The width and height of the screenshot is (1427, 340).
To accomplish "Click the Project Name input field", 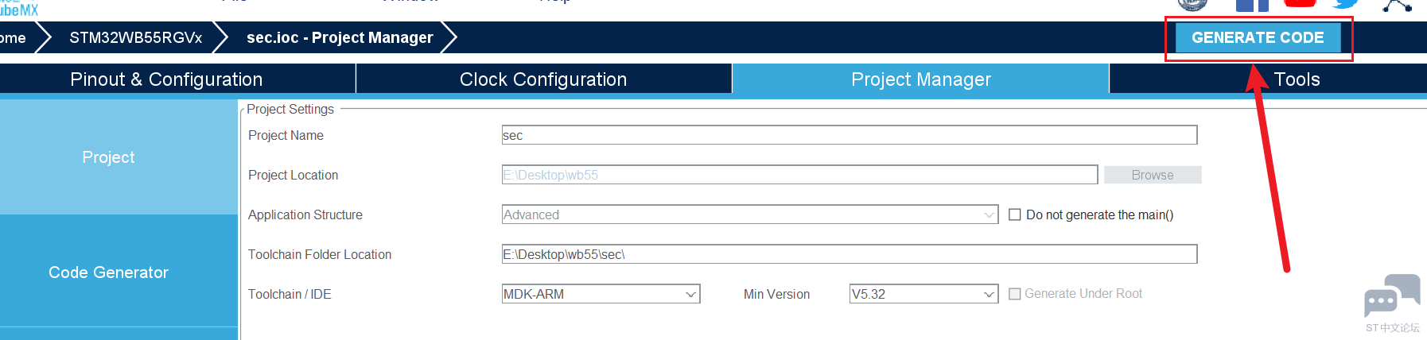I will (849, 135).
